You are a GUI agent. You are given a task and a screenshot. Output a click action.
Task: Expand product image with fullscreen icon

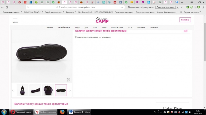(x=68, y=80)
